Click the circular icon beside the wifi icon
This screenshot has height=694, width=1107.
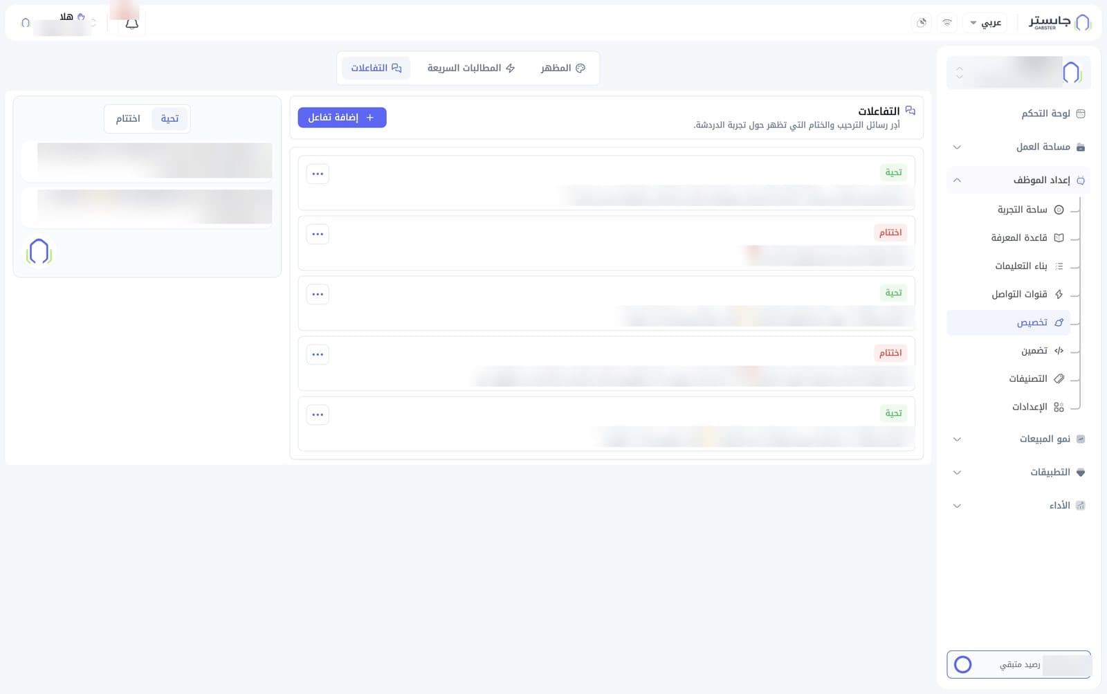pos(922,23)
